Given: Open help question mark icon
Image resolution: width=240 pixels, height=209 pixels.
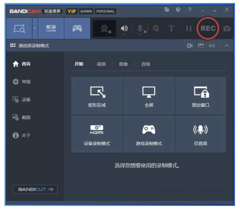Looking at the screenshot, I should [190, 9].
